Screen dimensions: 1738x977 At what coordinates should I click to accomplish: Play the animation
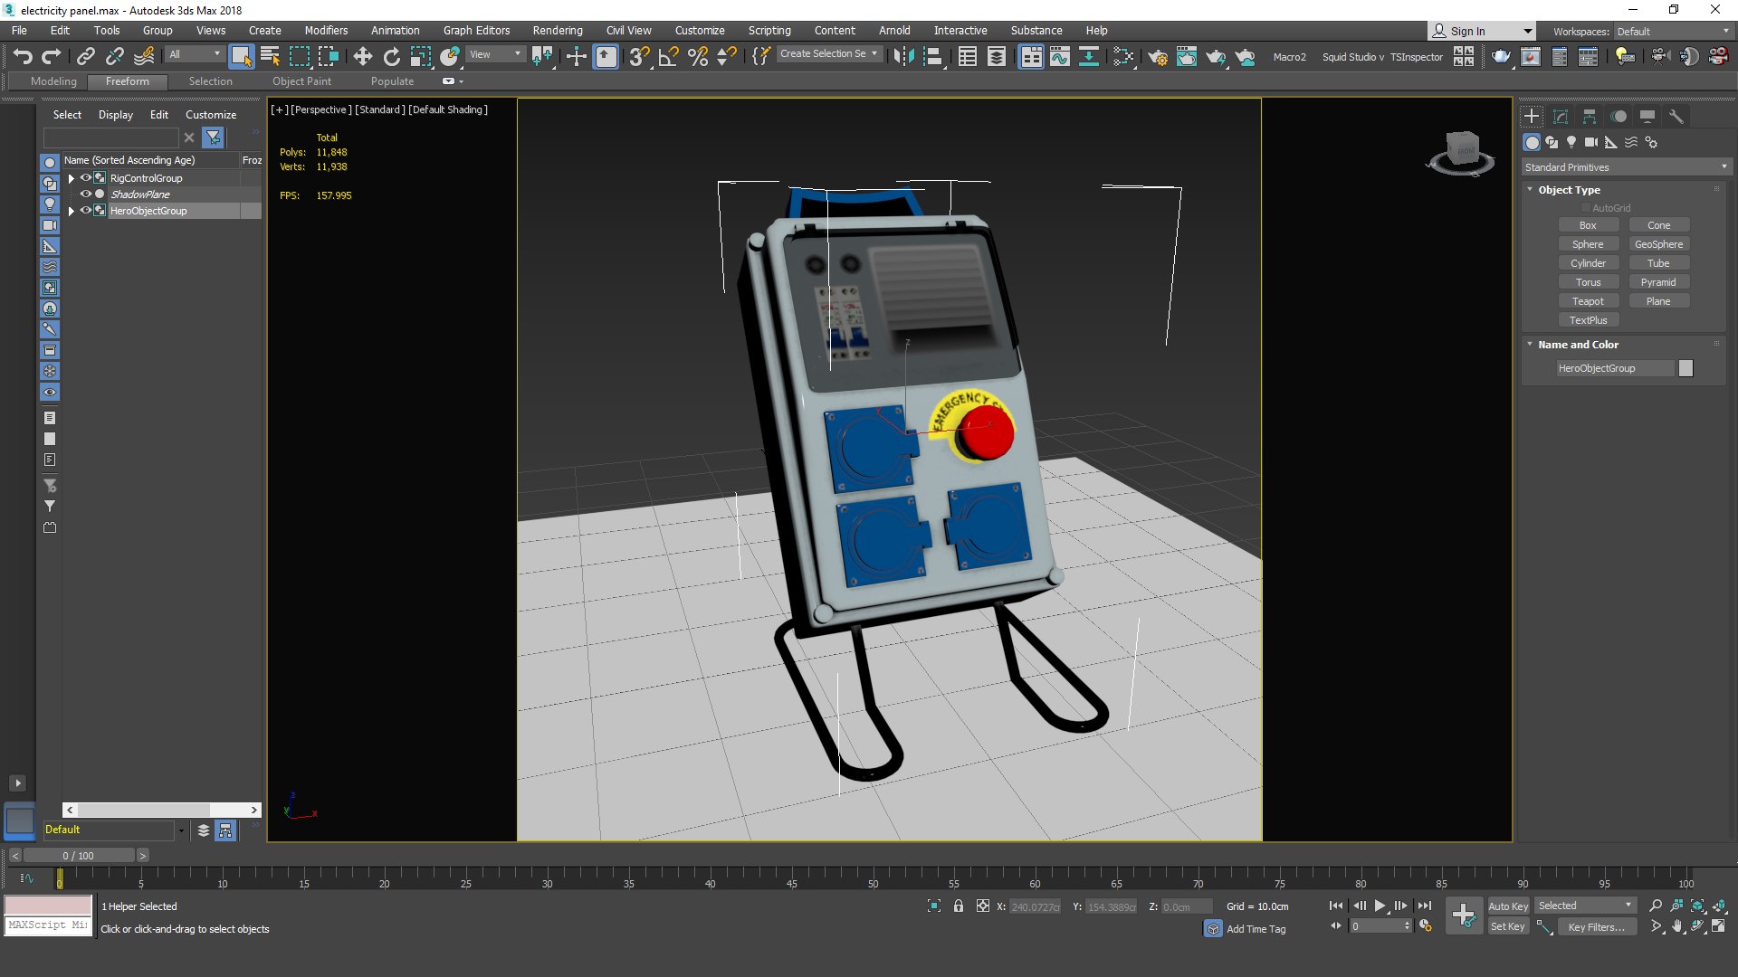tap(1380, 906)
